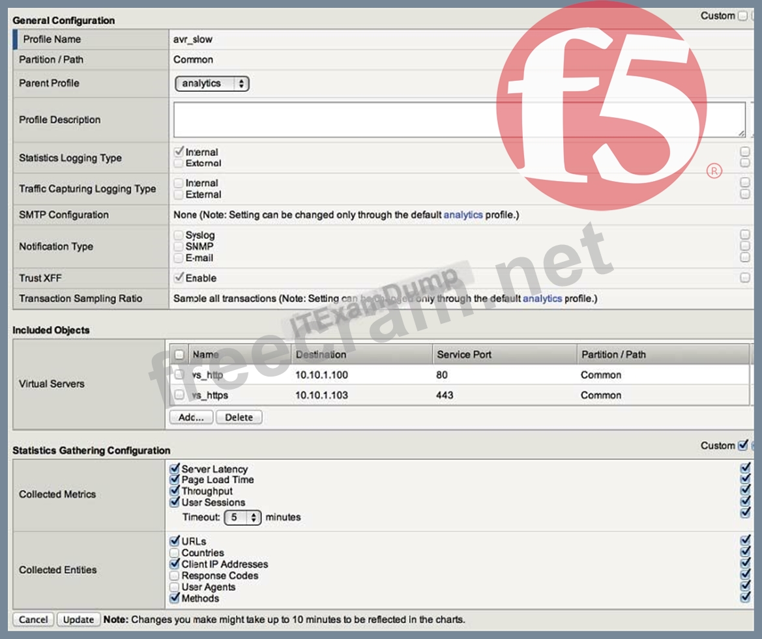
Task: Sort by the Service Port column header
Action: 464,354
